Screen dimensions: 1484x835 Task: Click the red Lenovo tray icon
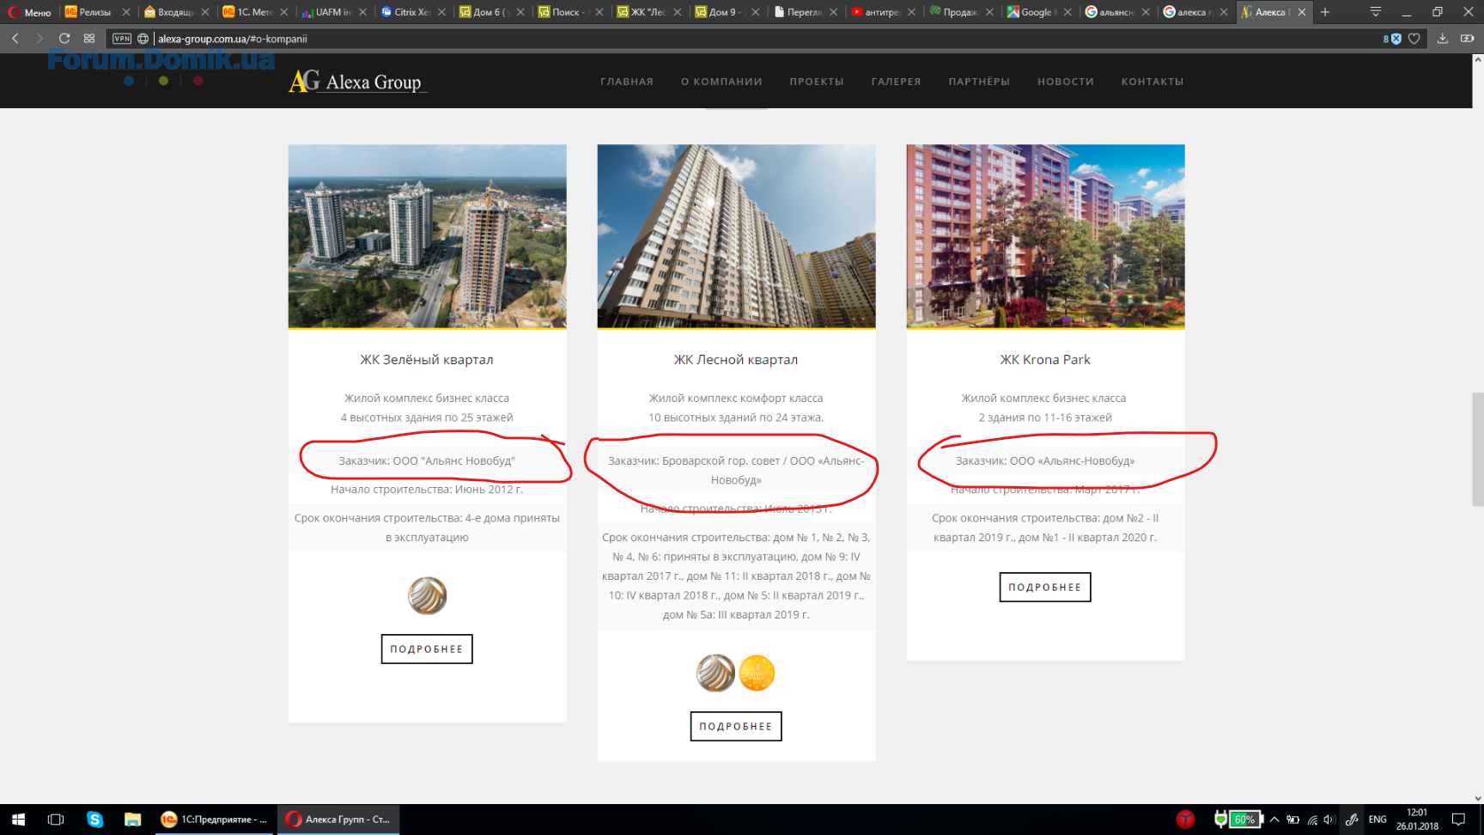1185,820
